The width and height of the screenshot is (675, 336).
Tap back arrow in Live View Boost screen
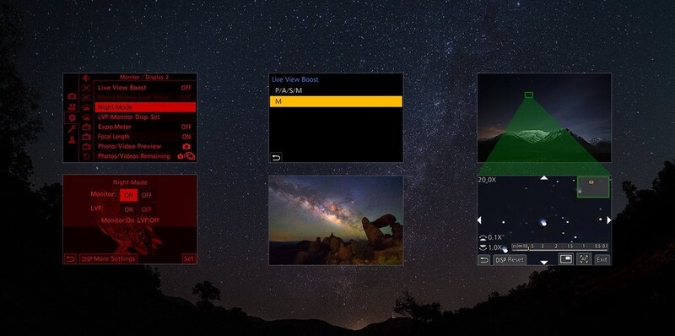tap(277, 157)
